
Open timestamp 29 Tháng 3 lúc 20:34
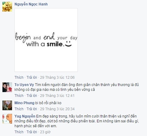57,109
